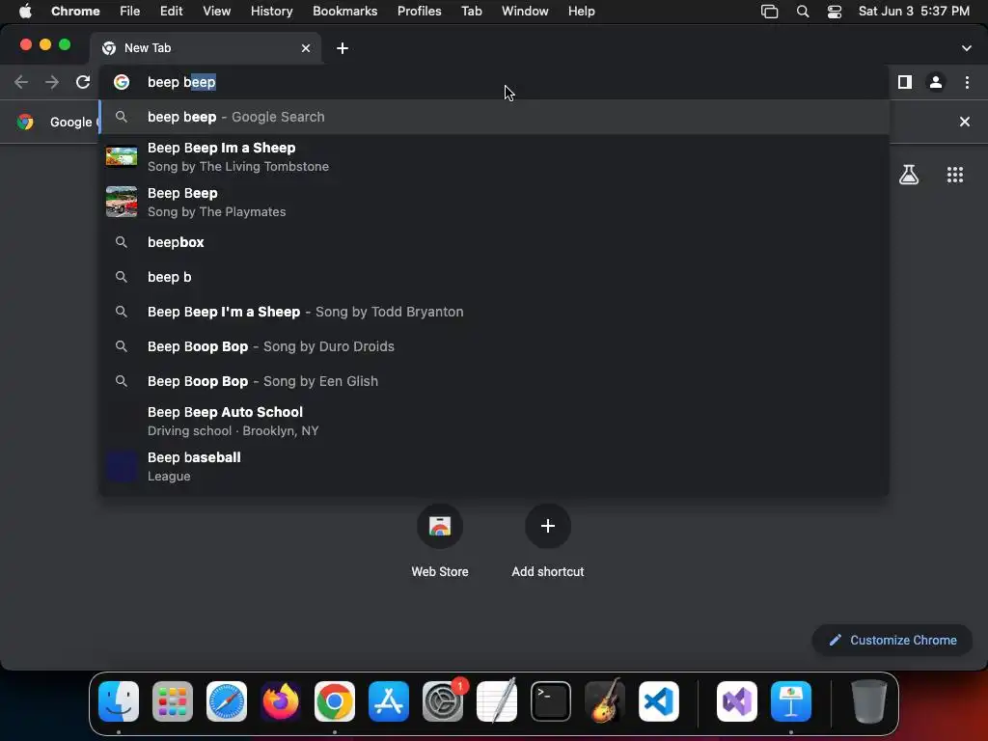Open the Google apps grid
Viewport: 988px width, 741px height.
pos(954,175)
